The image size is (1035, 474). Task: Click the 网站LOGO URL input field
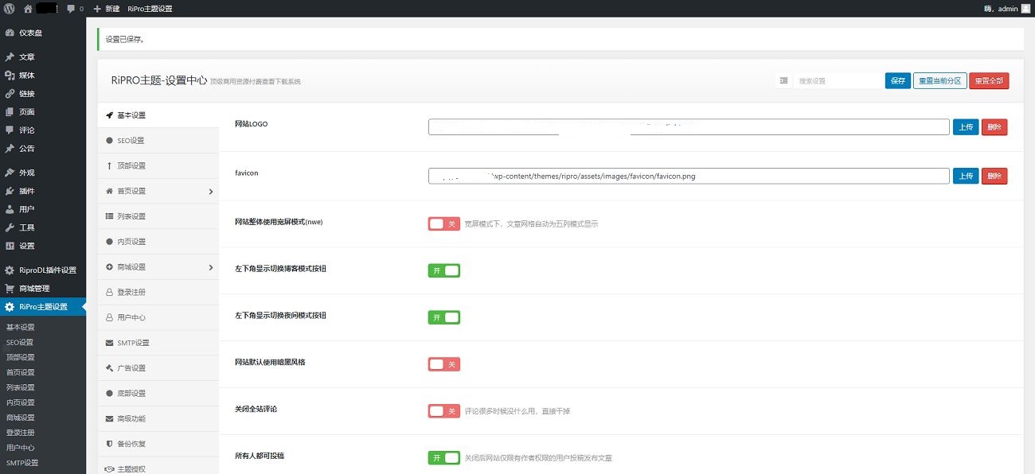(689, 127)
